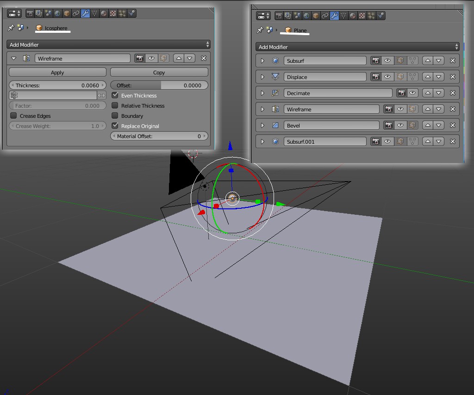Toggle viewport visibility eye of Decimate modifier
474x395 pixels.
(x=412, y=93)
